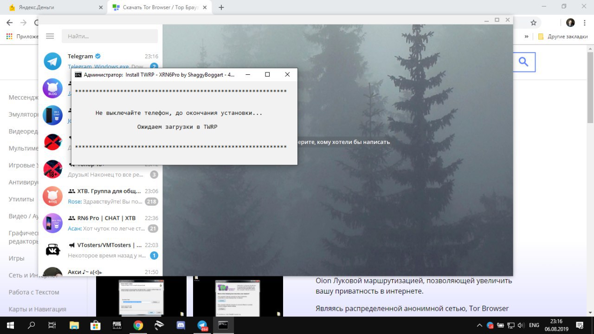Open Windows notification center

(x=580, y=325)
